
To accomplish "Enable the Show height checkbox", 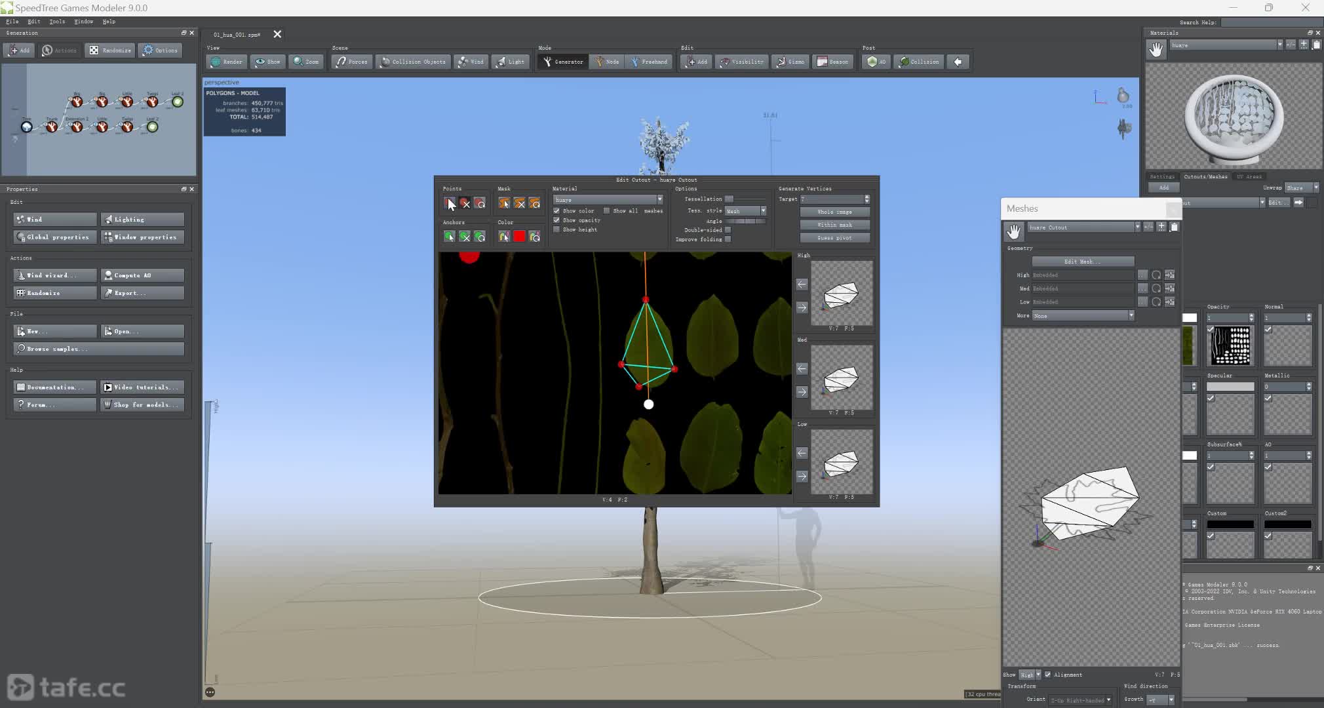I will (x=556, y=229).
